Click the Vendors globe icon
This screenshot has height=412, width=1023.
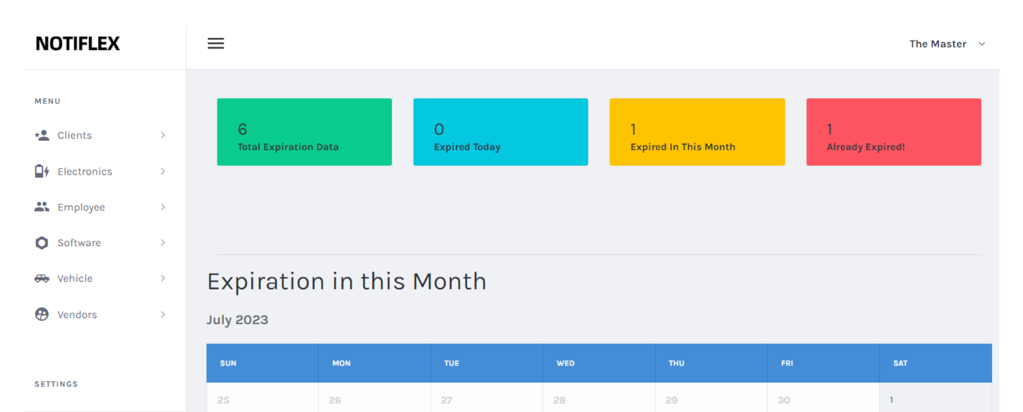(x=42, y=314)
